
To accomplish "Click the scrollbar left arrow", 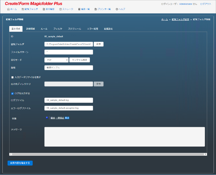I will click(x=11, y=154).
